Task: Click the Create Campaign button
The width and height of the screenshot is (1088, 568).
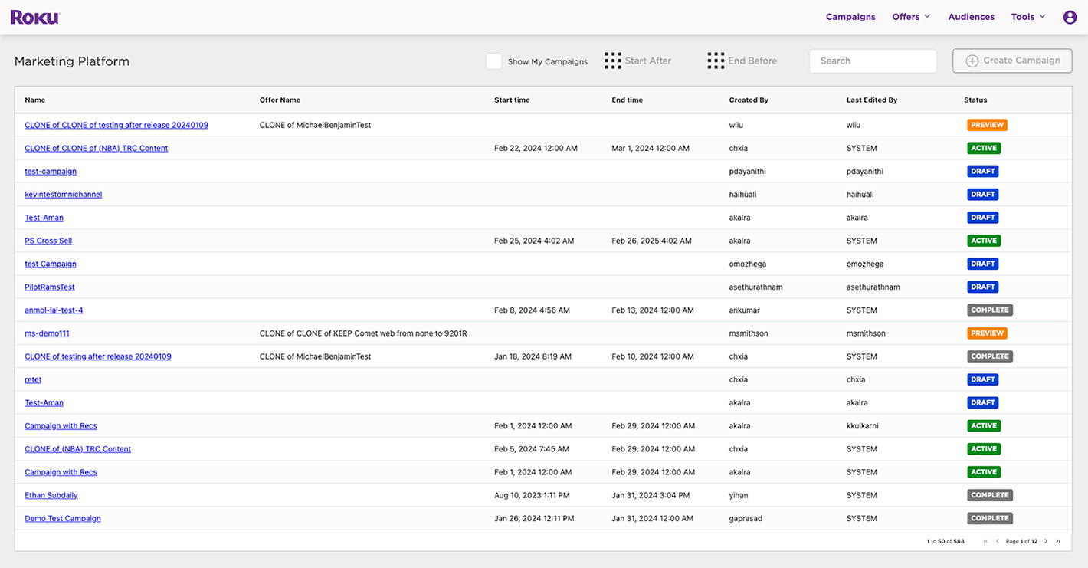Action: click(x=1011, y=61)
